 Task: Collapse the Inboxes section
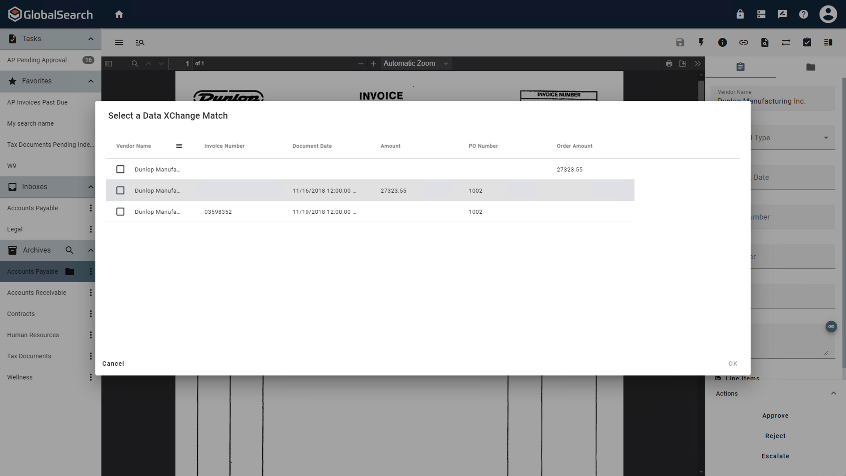pyautogui.click(x=90, y=186)
